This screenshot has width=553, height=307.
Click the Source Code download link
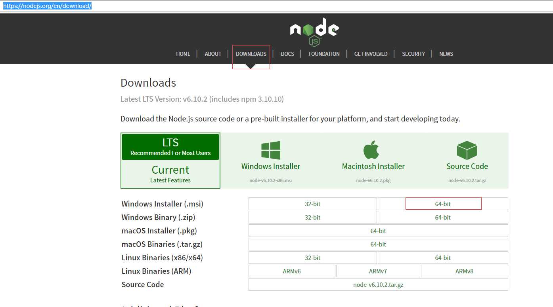[x=467, y=166]
